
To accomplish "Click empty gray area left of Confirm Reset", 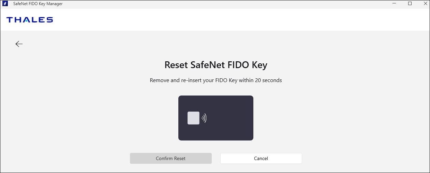I will pos(68,158).
